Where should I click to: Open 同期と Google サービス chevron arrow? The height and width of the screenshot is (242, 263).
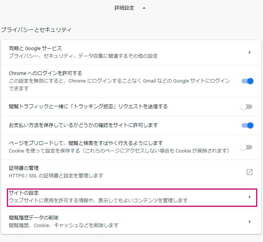249,52
